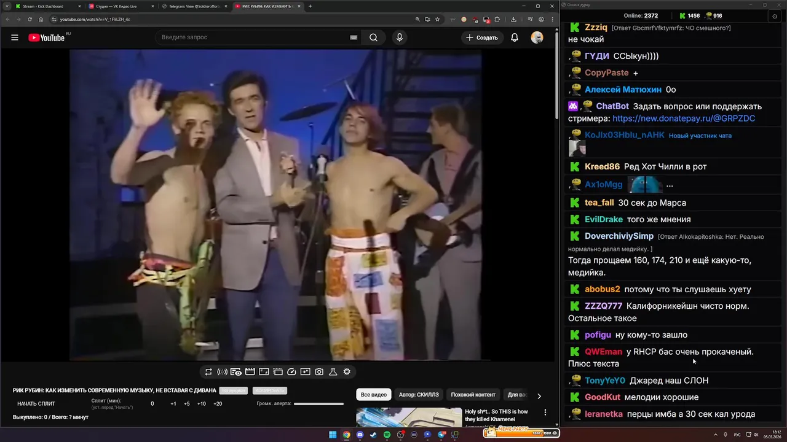Show more chips with the right arrow

[x=539, y=396]
